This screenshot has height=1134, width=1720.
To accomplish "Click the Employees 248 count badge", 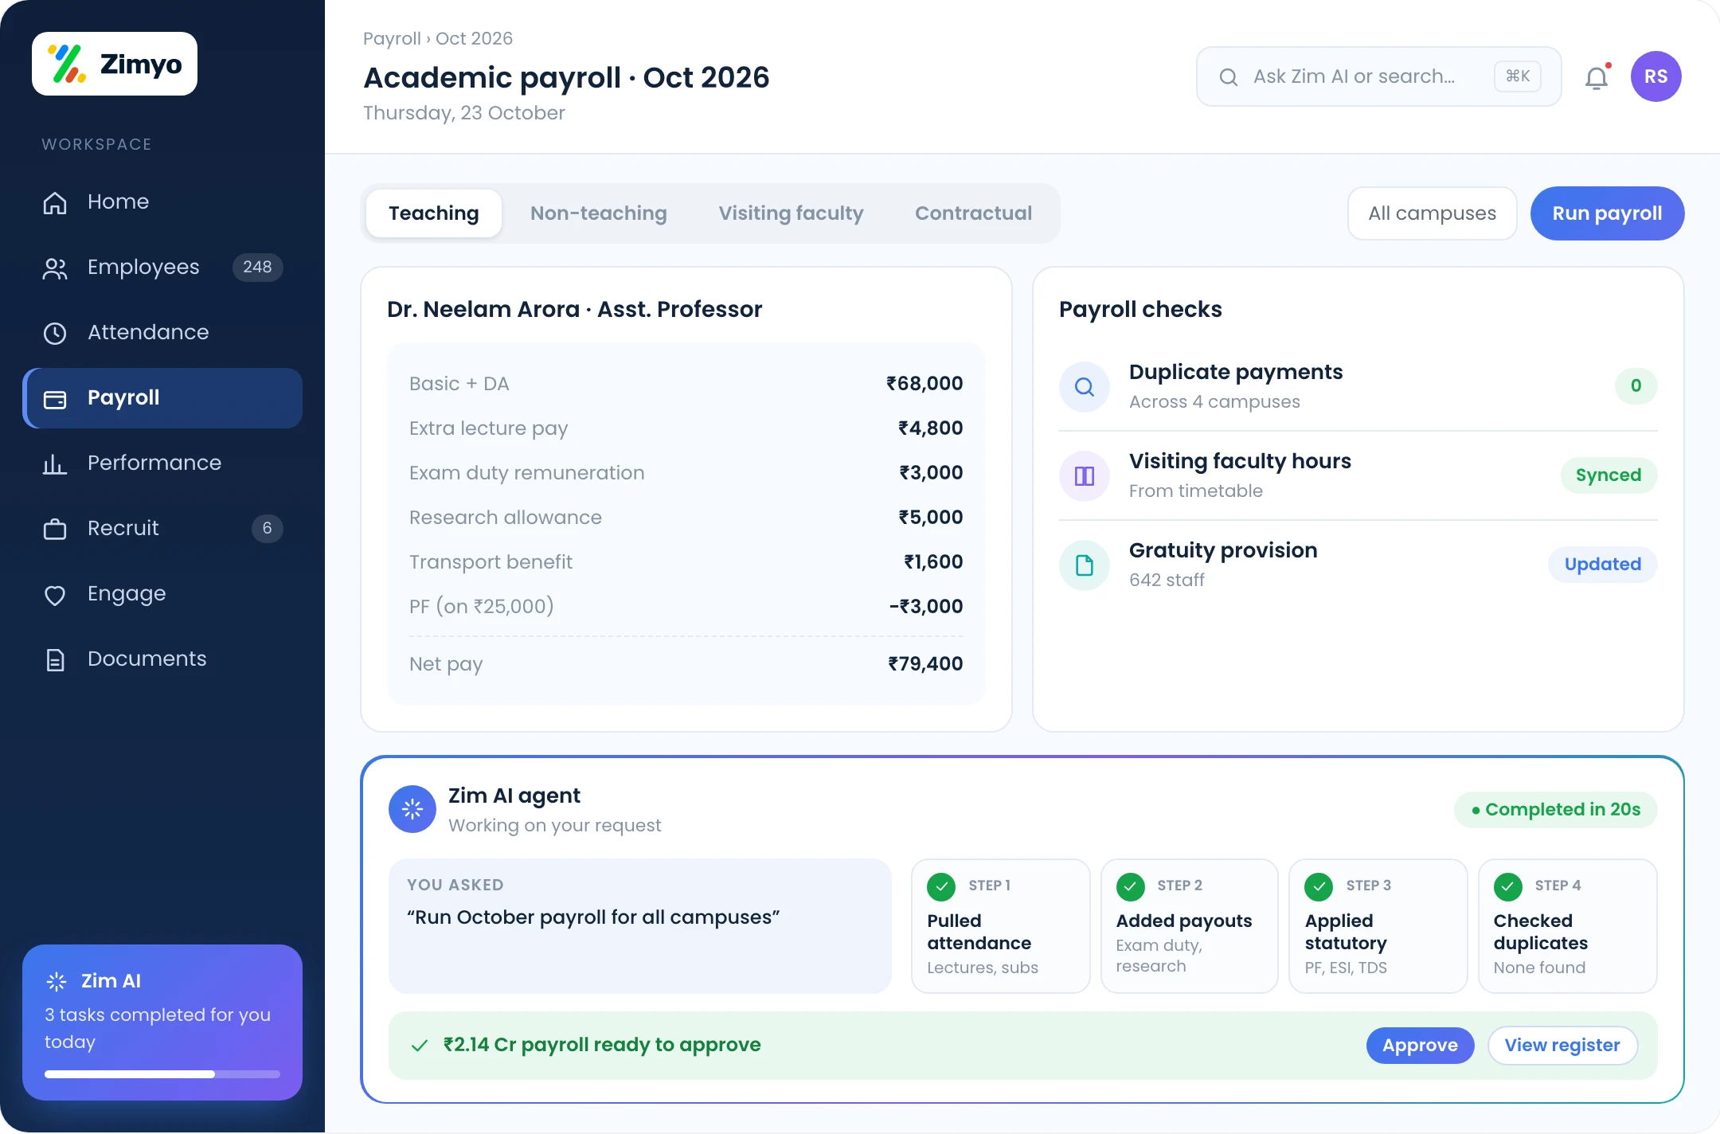I will click(257, 267).
